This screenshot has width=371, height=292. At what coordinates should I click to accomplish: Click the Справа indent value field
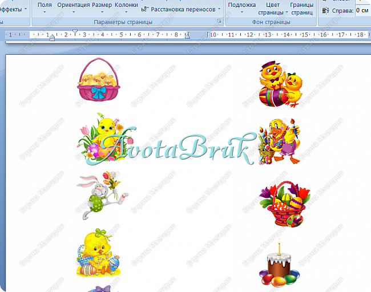[x=363, y=10]
